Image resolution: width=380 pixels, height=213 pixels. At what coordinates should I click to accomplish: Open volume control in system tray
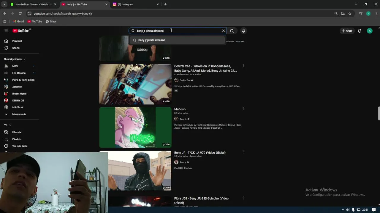(x=348, y=210)
